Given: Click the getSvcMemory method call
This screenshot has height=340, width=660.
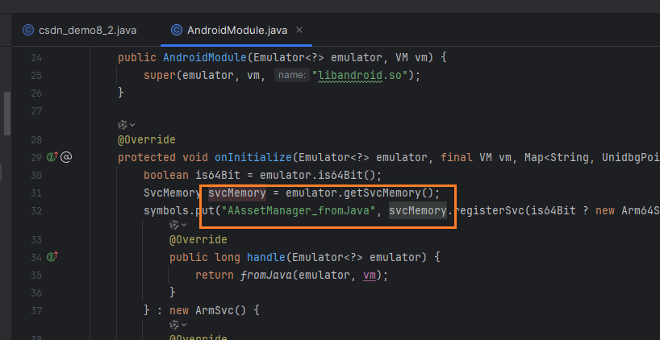Looking at the screenshot, I should (384, 193).
